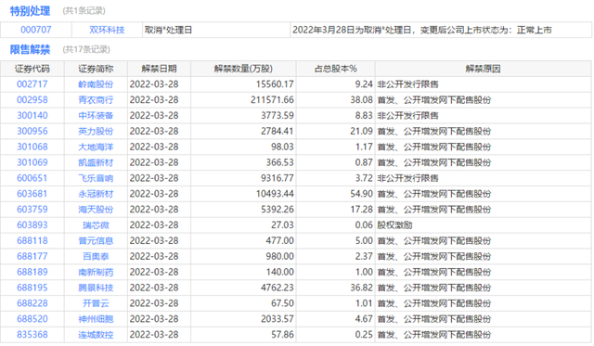Open stock code 688228 link
This screenshot has width=594, height=346.
tap(32, 303)
